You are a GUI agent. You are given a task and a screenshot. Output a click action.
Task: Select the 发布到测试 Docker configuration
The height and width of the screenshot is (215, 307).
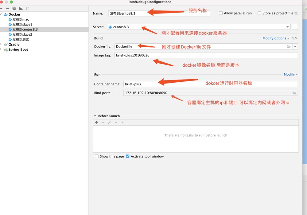click(x=21, y=40)
